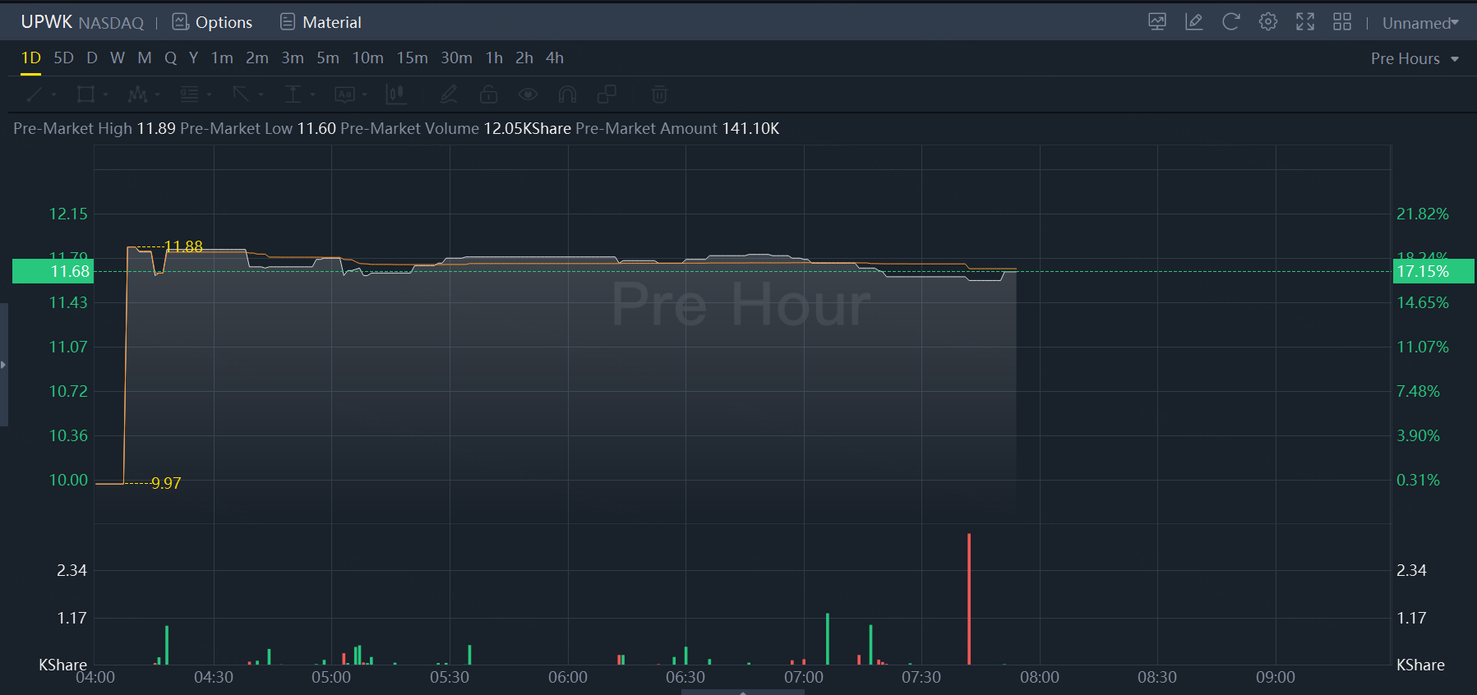
Task: Click the candlestick chart type icon
Action: 396,94
